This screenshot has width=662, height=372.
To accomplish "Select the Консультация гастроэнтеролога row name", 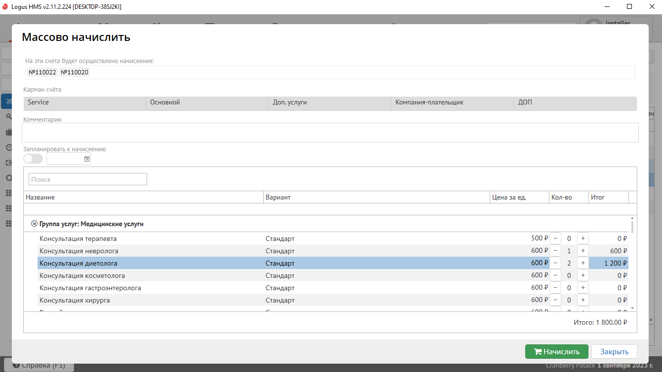I will [x=90, y=288].
